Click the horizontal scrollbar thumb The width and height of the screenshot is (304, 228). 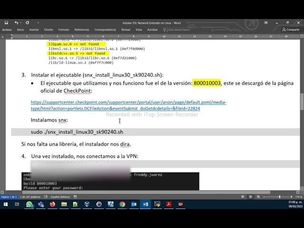pos(146,192)
